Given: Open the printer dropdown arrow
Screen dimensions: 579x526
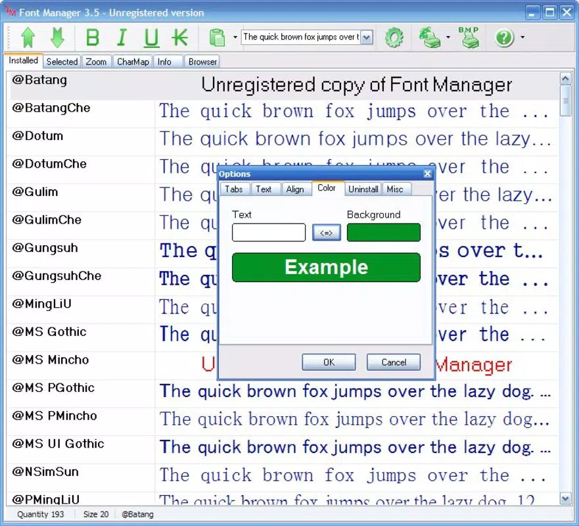Looking at the screenshot, I should click(x=448, y=37).
